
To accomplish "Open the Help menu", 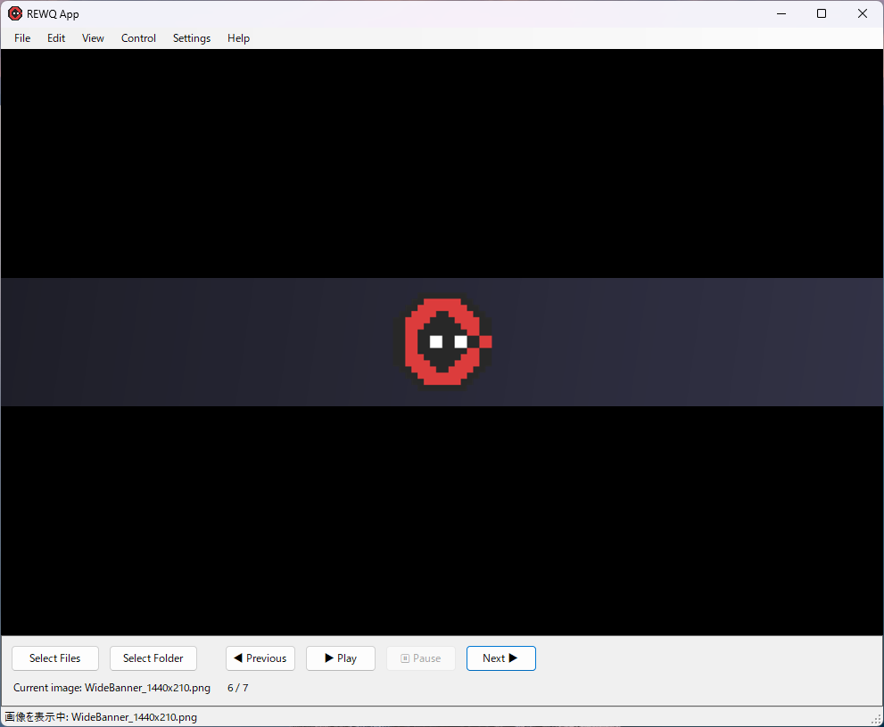I will pos(238,38).
